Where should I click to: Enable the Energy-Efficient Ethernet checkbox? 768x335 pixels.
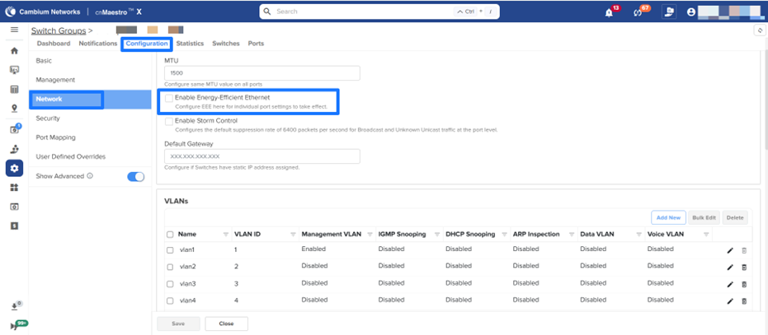click(x=169, y=98)
